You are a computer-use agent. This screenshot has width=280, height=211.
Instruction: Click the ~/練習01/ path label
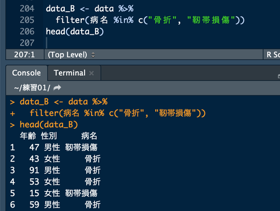32,88
